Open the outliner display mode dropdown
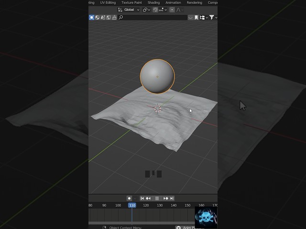 204,18
